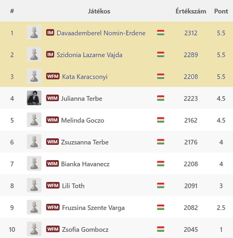Screen dimensions: 233x238
Task: Open Kata Karacsonyi's player profile link
Action: pyautogui.click(x=85, y=76)
